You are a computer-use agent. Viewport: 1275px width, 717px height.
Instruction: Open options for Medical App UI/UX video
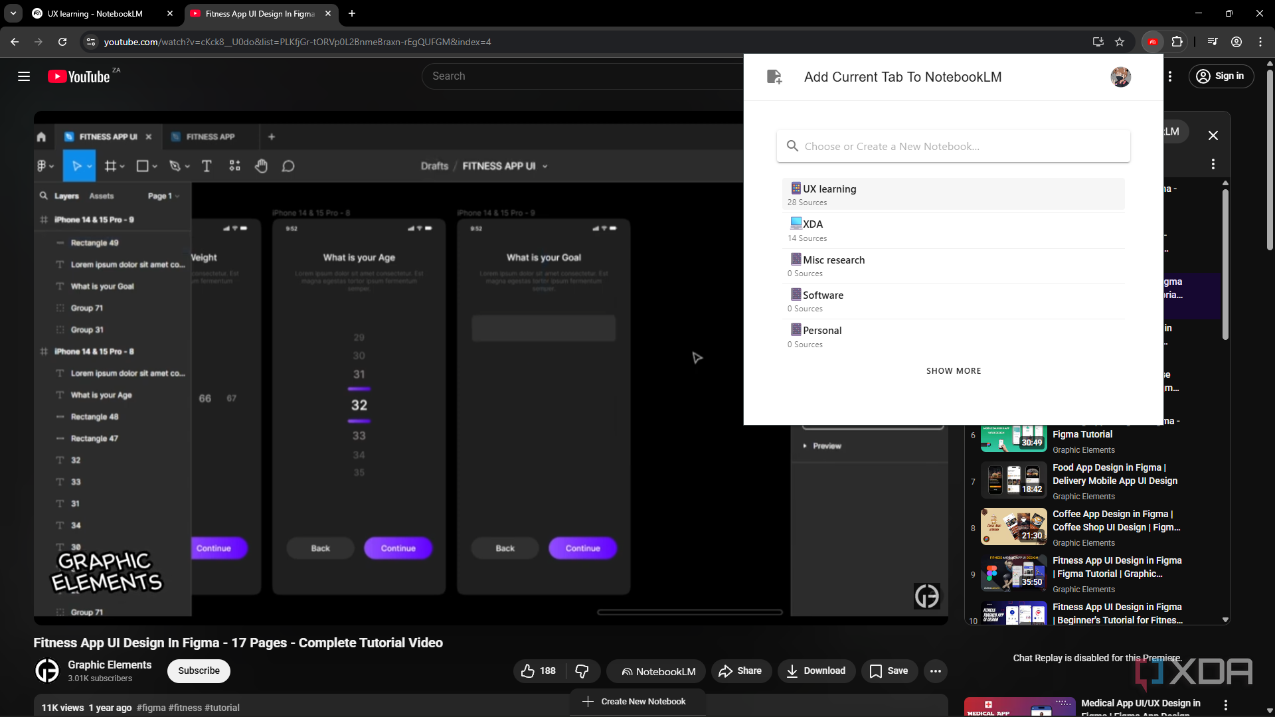(x=1226, y=705)
